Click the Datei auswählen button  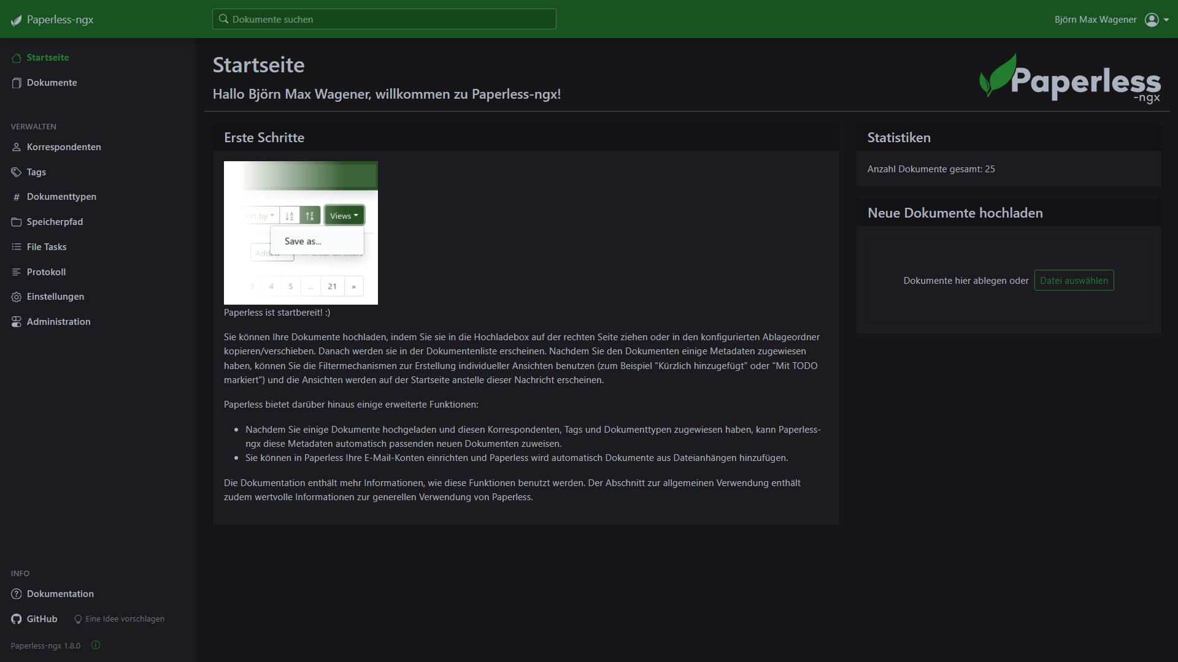tap(1074, 280)
